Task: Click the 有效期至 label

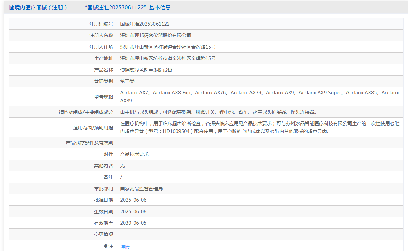Action: pos(103,223)
